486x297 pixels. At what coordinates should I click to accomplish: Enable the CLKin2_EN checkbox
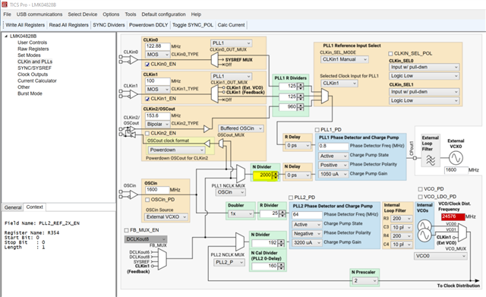[147, 134]
